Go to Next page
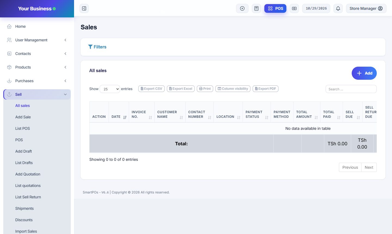This screenshot has height=234, width=392. tap(369, 167)
